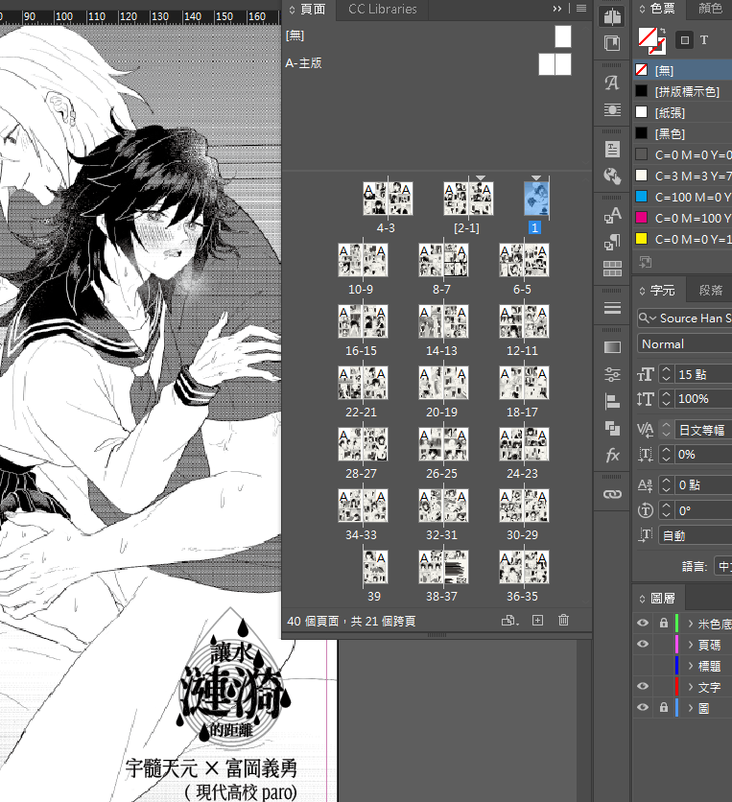
Task: Open the Gradient panel icon
Action: [612, 347]
